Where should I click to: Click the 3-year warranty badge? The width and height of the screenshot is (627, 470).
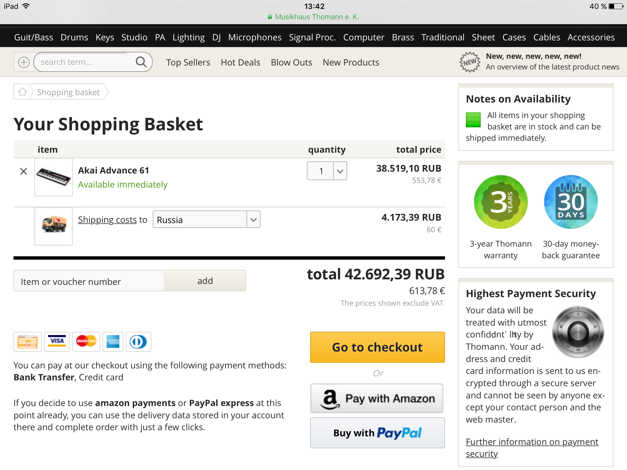click(x=501, y=202)
